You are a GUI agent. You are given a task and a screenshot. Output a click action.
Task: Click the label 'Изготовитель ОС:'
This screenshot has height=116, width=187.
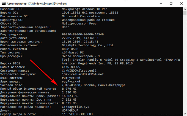(15, 16)
